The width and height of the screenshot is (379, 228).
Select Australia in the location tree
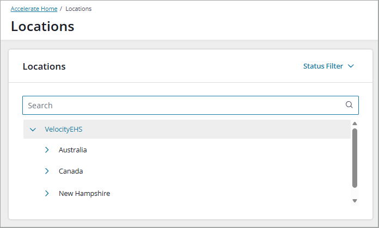point(73,150)
